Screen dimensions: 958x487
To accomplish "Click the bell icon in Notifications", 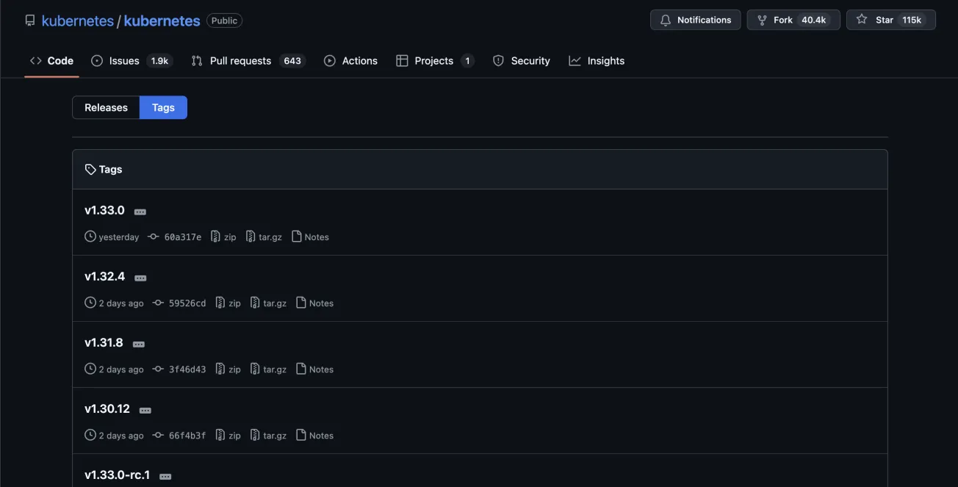I will tap(666, 20).
